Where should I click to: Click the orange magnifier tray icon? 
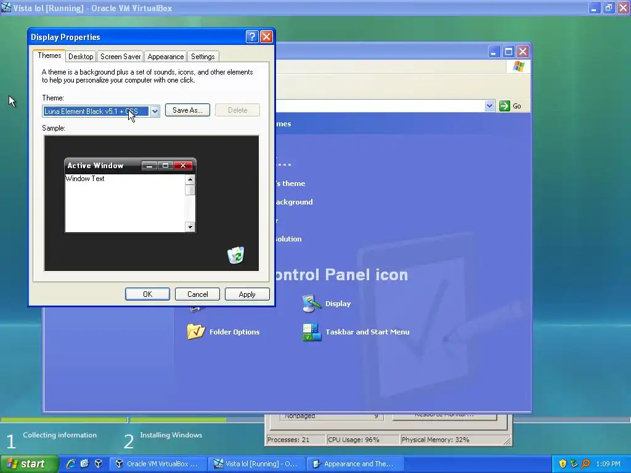coord(585,464)
